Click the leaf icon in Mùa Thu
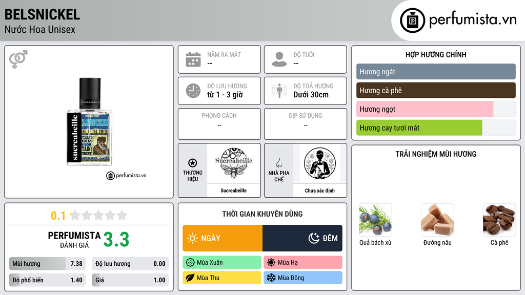The width and height of the screenshot is (525, 295). 190,278
